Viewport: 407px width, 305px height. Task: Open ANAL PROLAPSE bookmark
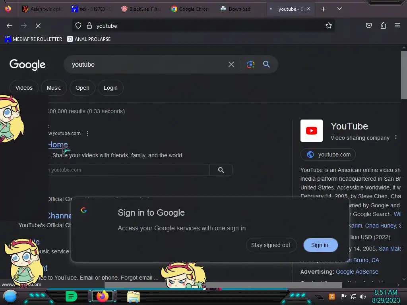click(89, 39)
